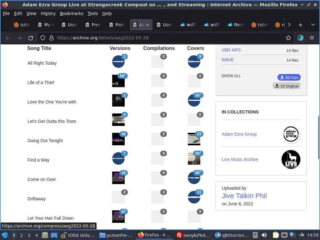Open Live Music Archive collection link
320x240 pixels.
pos(240,159)
